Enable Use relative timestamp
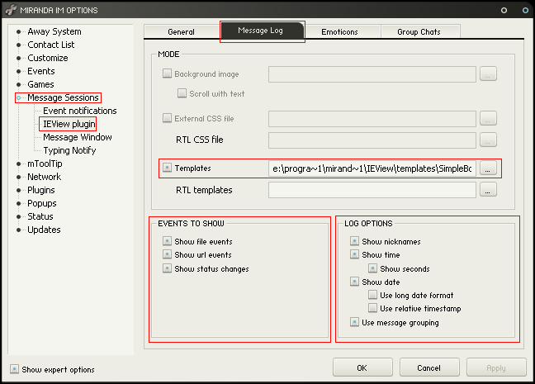The width and height of the screenshot is (535, 384). pyautogui.click(x=372, y=308)
